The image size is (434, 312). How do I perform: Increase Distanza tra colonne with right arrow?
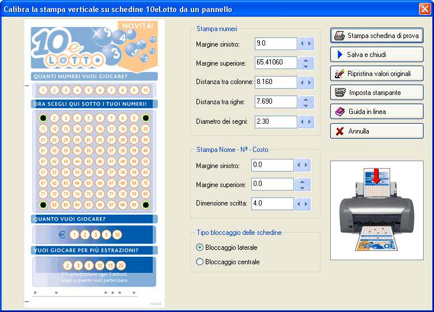click(310, 82)
